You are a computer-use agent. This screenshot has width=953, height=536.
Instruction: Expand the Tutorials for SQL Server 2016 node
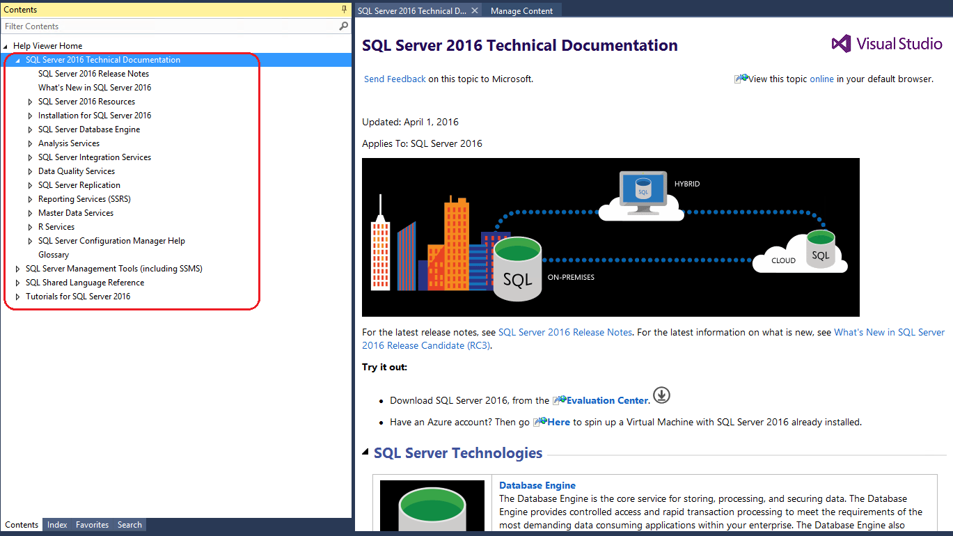click(17, 297)
